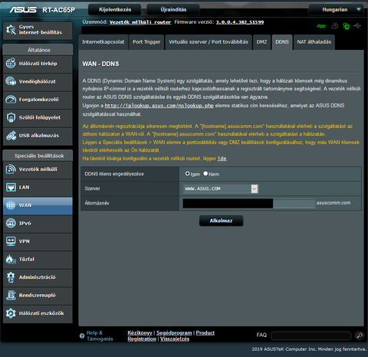Open the Rendszernapló system log icon
This screenshot has width=368, height=357.
tap(11, 295)
